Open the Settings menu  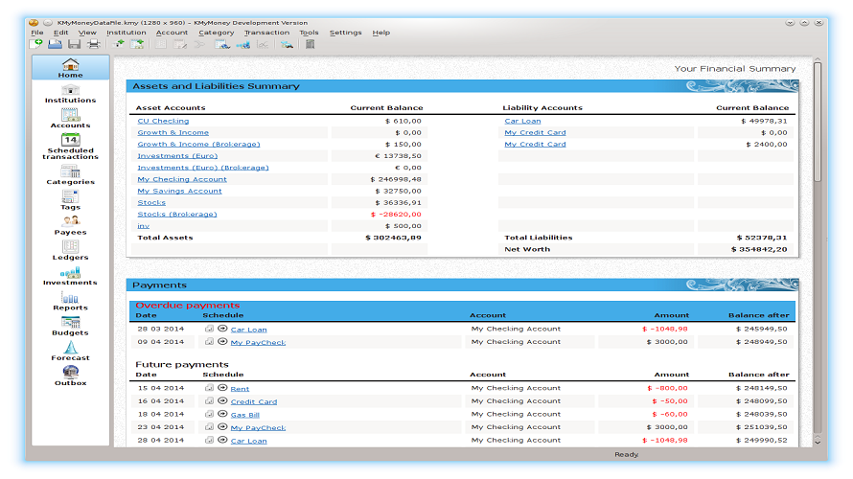coord(345,33)
